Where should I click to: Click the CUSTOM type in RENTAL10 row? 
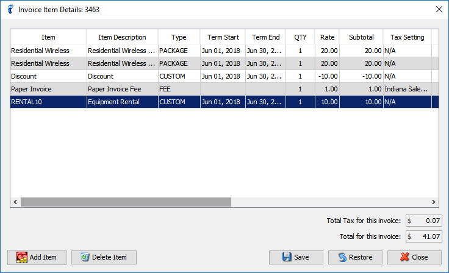point(179,102)
